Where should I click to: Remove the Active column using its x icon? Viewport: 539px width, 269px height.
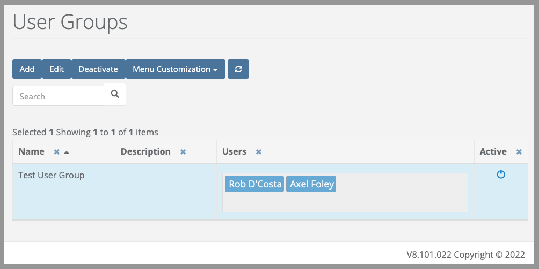519,152
